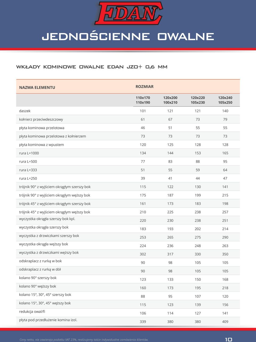The height and width of the screenshot is (342, 256).
Task: Click the ROZMIAR column header
Action: pyautogui.click(x=145, y=87)
